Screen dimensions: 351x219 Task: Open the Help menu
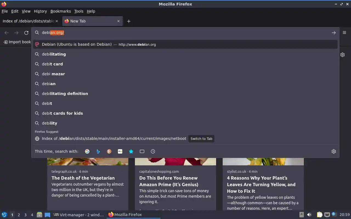[x=91, y=11]
